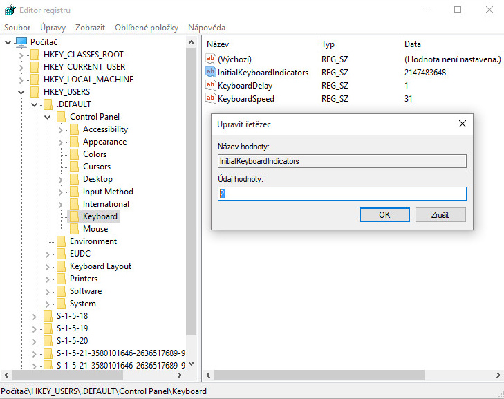504x399 pixels.
Task: Click the Keyboard folder icon
Action: coord(74,216)
